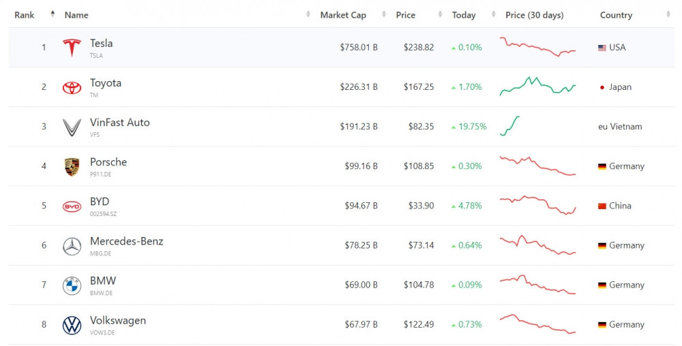Click the MBG.DE ticker symbol
This screenshot has width=682, height=346.
(x=100, y=253)
